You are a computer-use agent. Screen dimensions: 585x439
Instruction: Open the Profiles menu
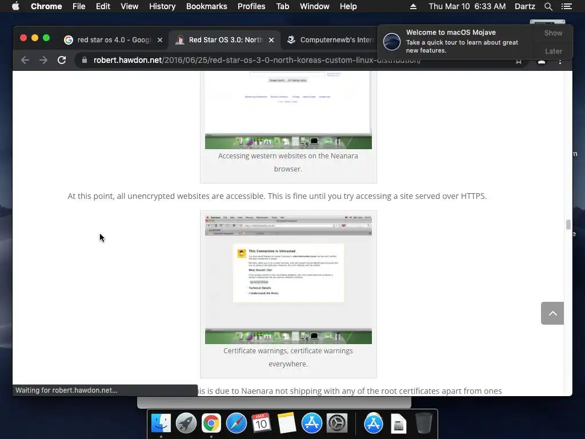click(x=251, y=6)
